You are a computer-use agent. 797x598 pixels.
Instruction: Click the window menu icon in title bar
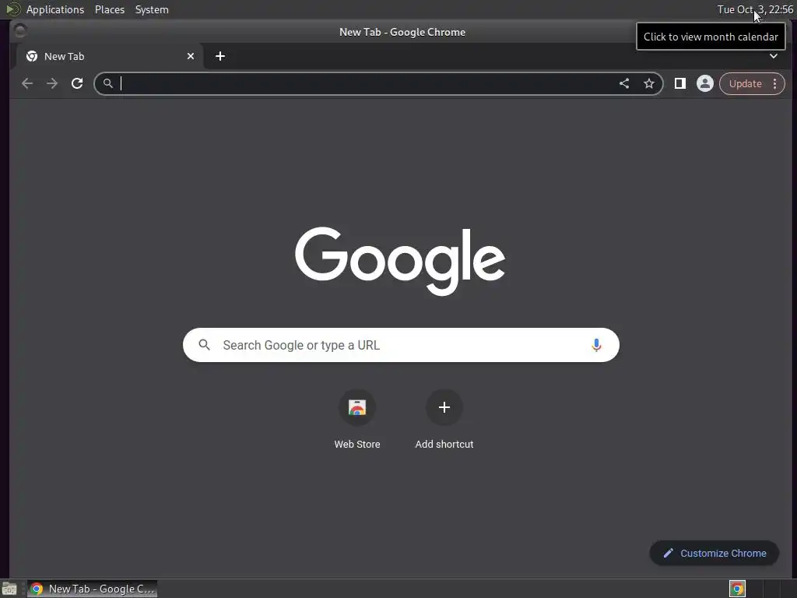(x=20, y=31)
